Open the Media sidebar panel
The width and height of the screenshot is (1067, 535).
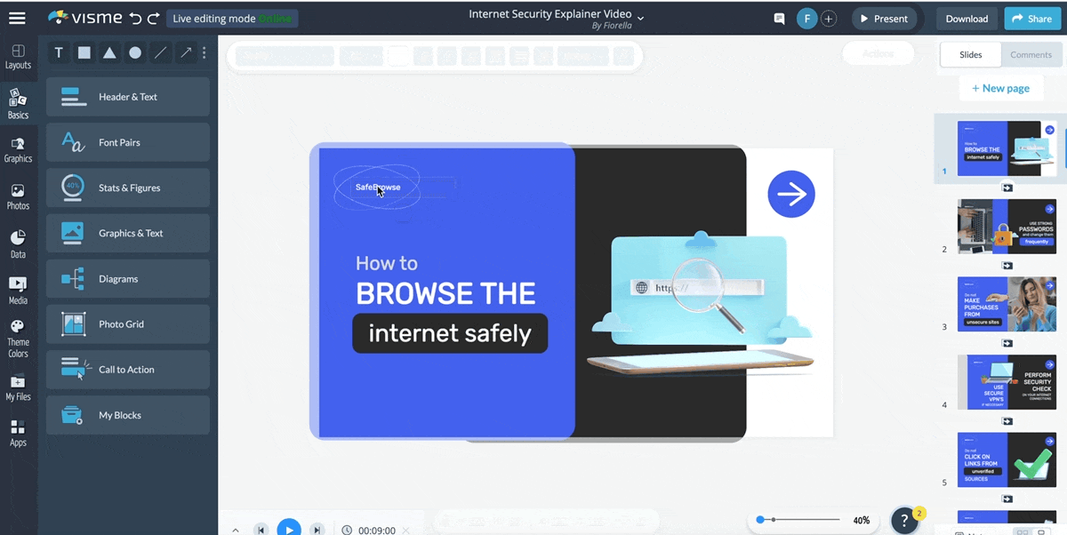pyautogui.click(x=18, y=290)
